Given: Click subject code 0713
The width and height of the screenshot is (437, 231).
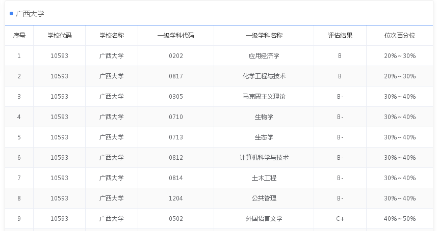Looking at the screenshot, I should tap(176, 137).
